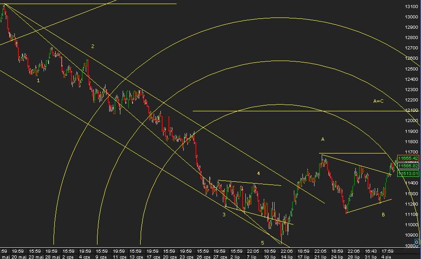Click the 4 cze date label
The width and height of the screenshot is (421, 259).
[x=85, y=257]
